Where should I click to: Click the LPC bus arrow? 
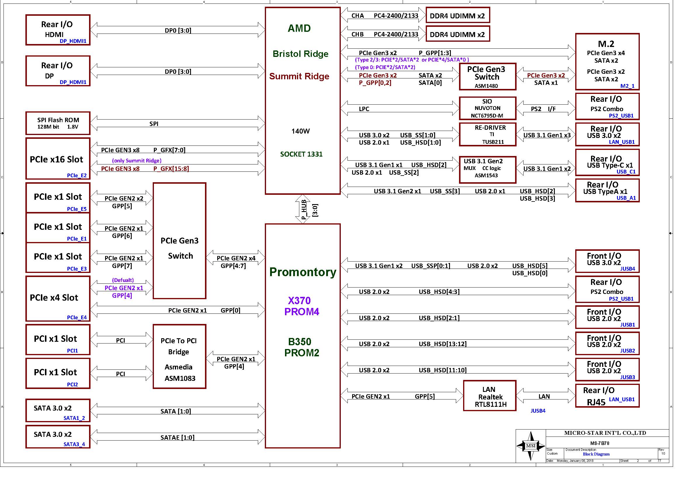click(399, 109)
